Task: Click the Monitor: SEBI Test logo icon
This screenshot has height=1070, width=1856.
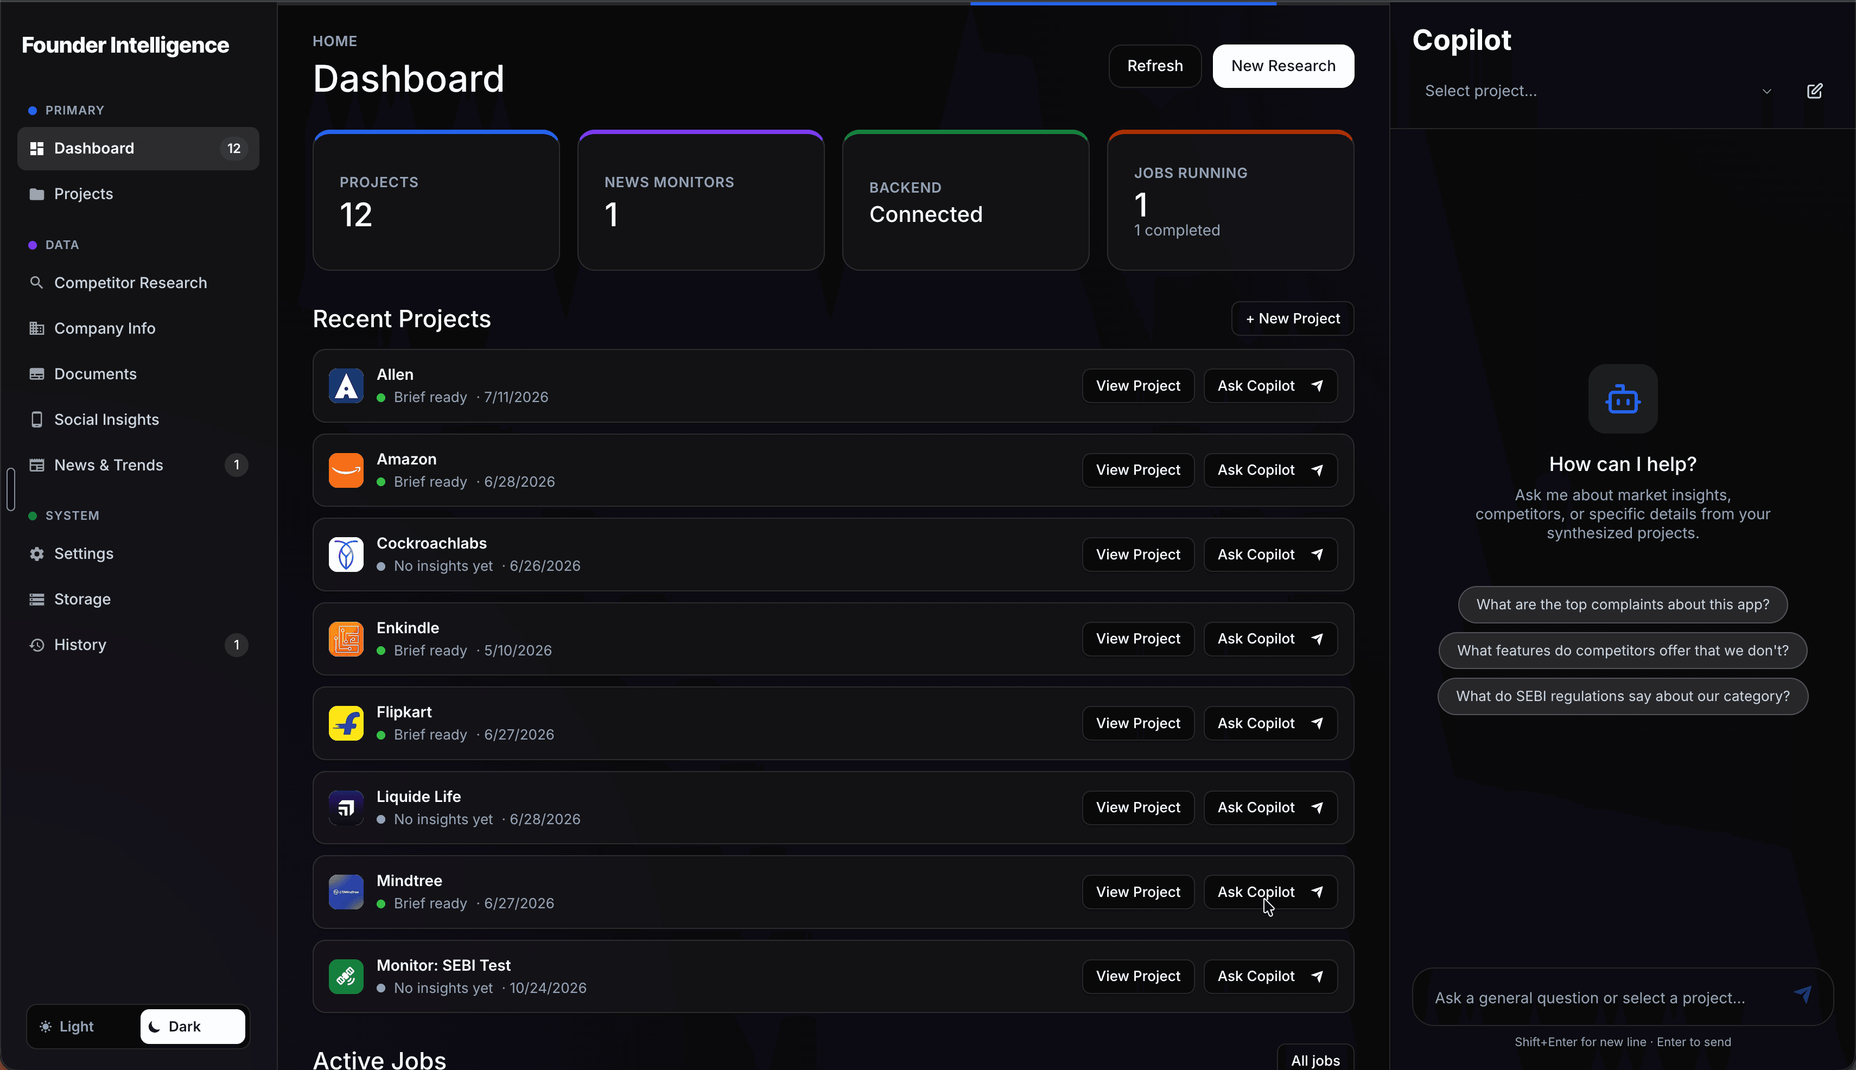Action: click(x=346, y=976)
